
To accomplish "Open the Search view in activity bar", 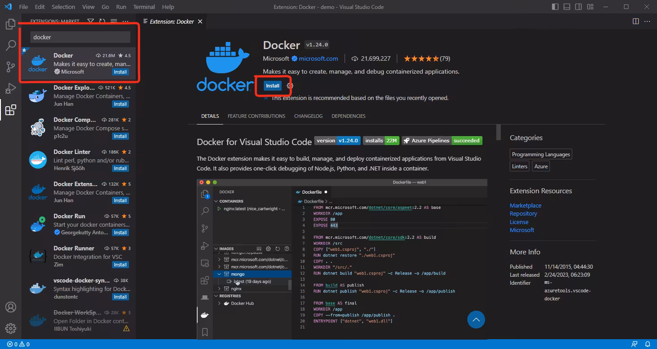I will (x=10, y=45).
